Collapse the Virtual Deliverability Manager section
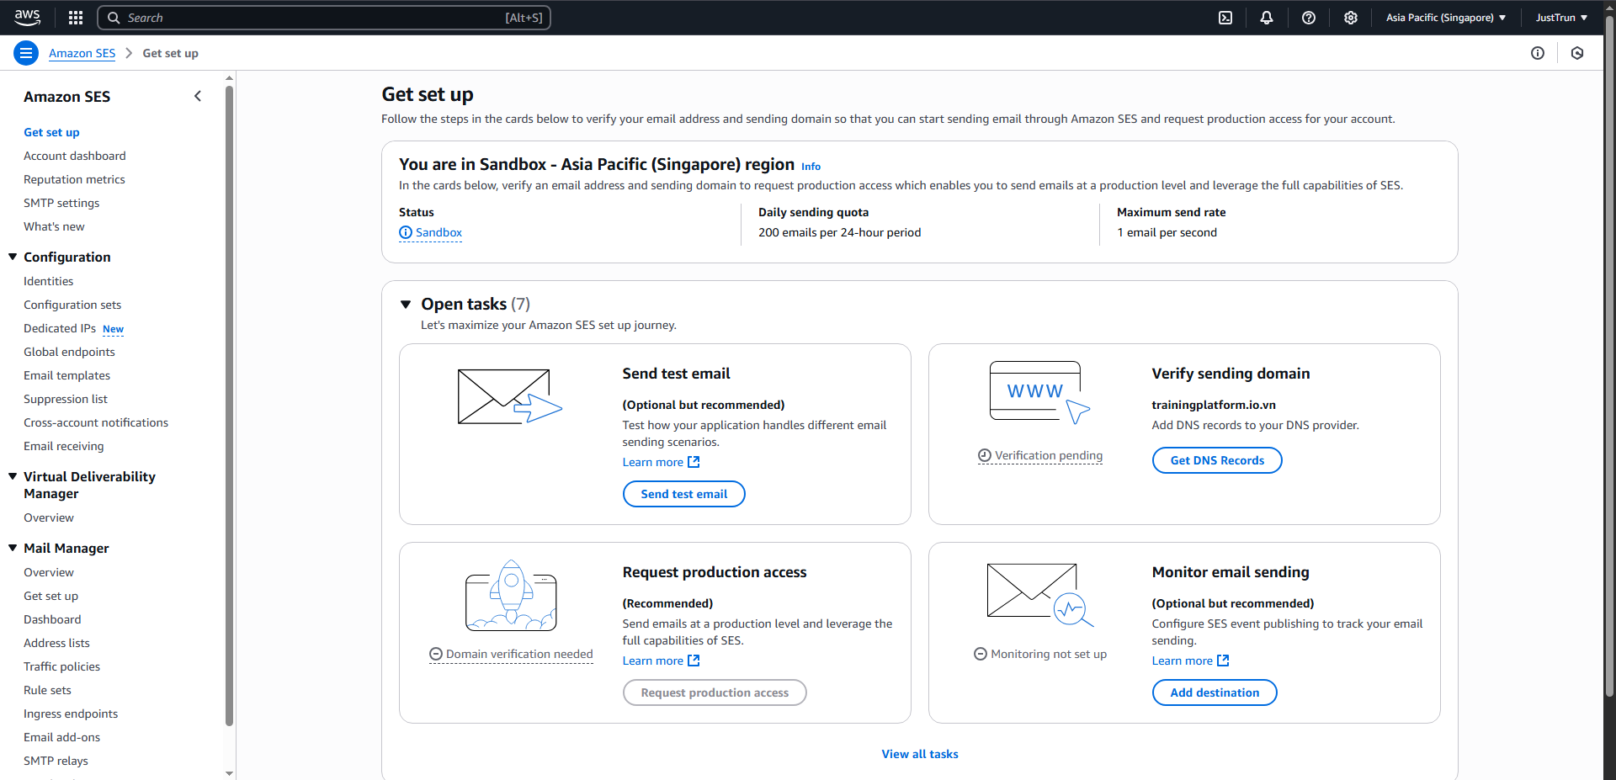The height and width of the screenshot is (780, 1616). coord(13,476)
